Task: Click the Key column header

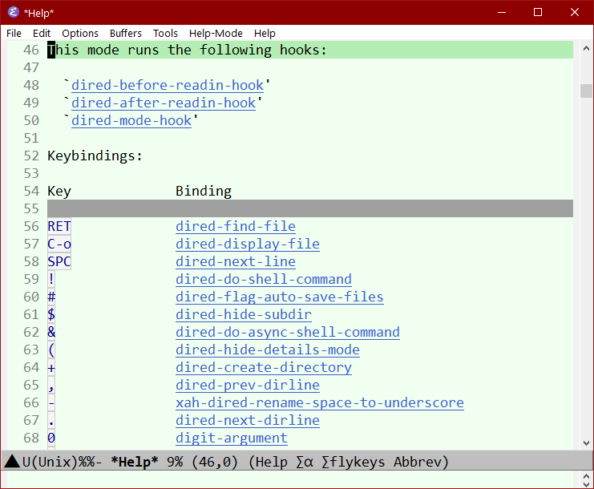Action: (x=59, y=192)
